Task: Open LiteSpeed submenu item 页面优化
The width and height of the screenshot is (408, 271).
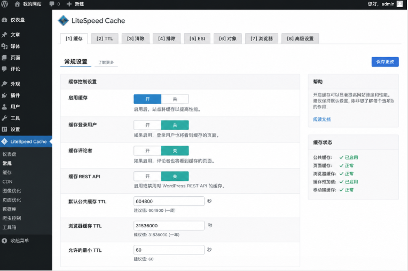Action: pyautogui.click(x=12, y=200)
